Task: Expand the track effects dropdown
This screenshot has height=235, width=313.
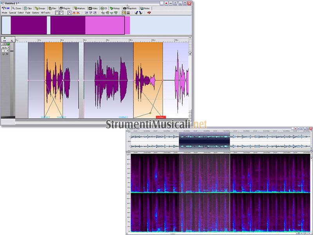Action: tap(5, 47)
